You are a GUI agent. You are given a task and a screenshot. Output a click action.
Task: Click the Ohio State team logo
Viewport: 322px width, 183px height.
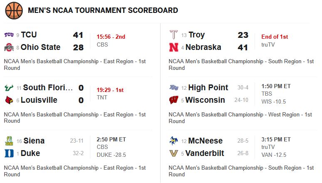coord(9,47)
